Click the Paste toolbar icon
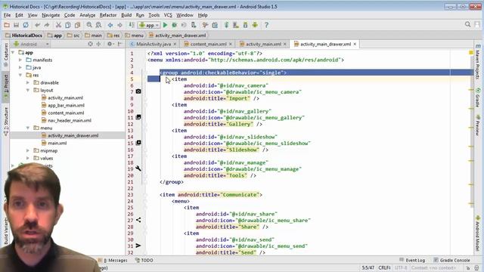The image size is (484, 272). click(77, 25)
